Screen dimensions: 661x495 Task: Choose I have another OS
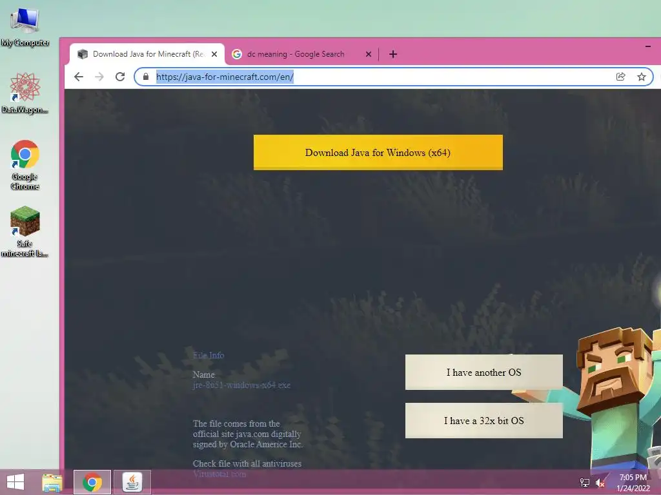[484, 372]
